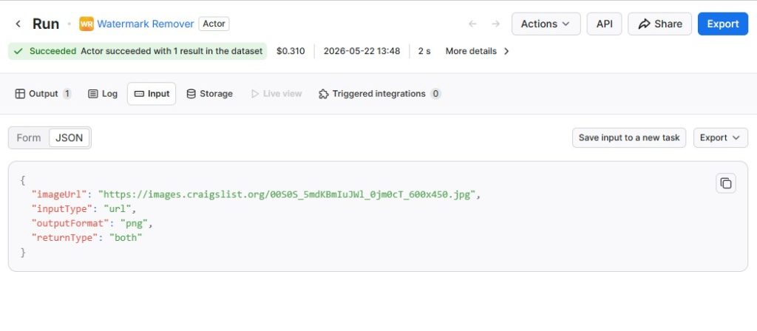Click the "inputType" key in JSON

(x=61, y=209)
